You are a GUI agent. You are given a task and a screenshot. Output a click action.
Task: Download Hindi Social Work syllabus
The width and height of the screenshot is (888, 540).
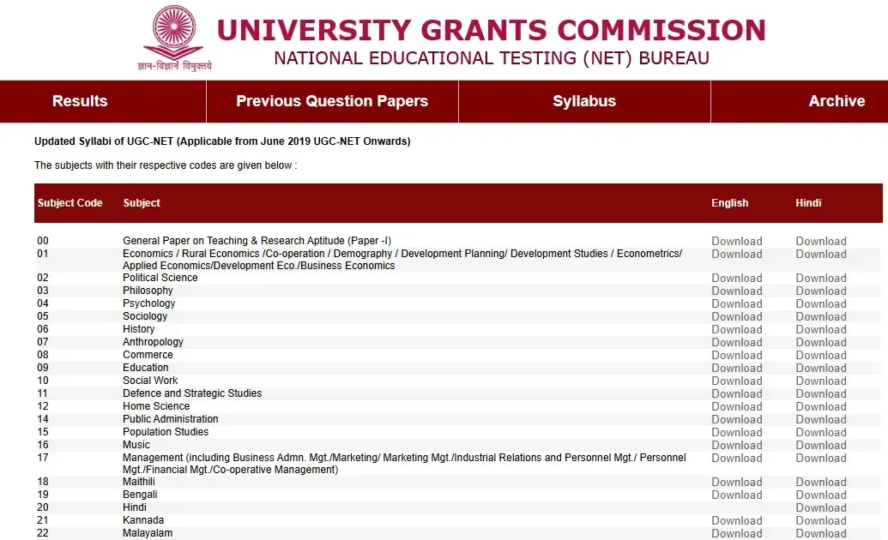tap(821, 381)
